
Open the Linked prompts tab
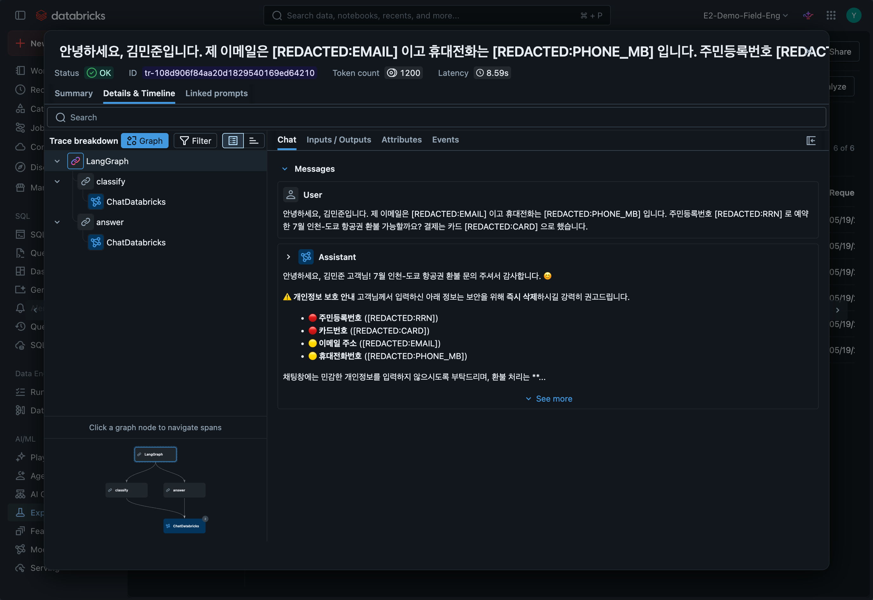click(x=217, y=94)
